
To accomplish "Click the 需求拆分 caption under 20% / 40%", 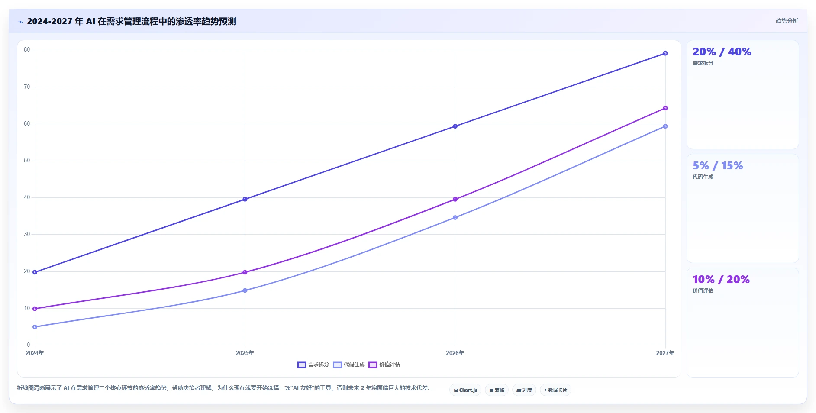I will pyautogui.click(x=703, y=63).
